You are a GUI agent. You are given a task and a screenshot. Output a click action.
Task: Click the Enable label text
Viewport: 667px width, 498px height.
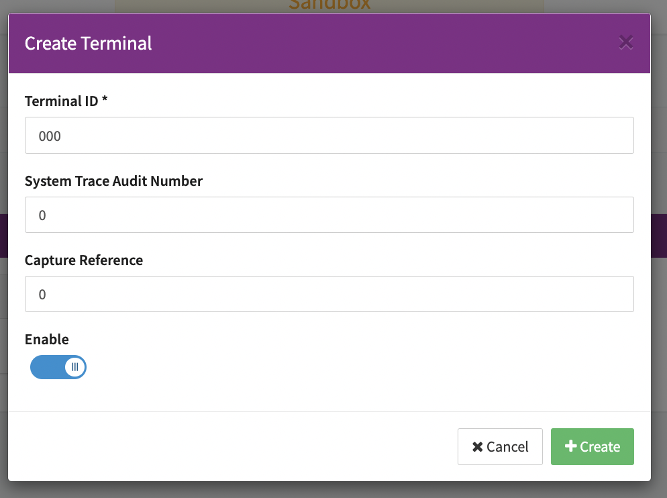tap(47, 339)
